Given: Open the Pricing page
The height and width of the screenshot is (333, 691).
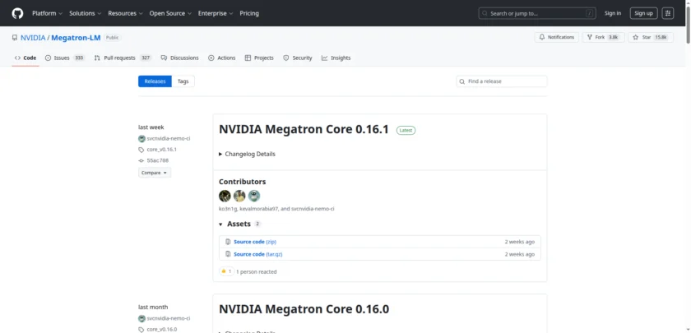Looking at the screenshot, I should coord(249,13).
